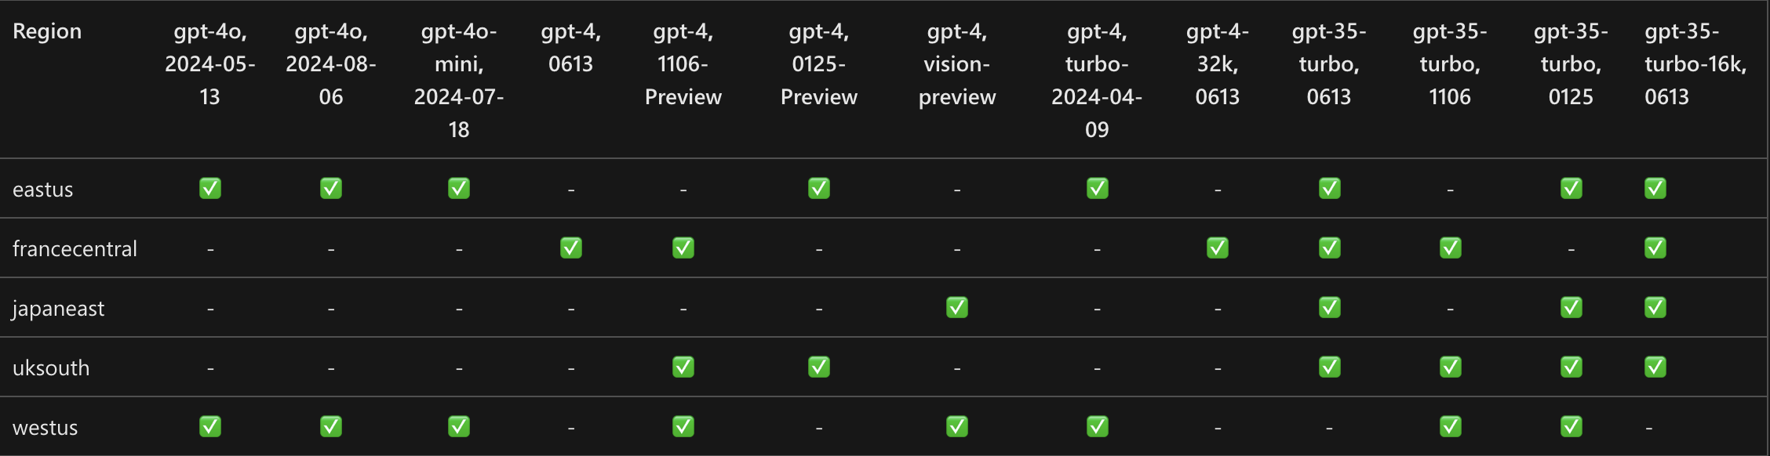Image resolution: width=1770 pixels, height=456 pixels.
Task: Click the uksouth checkmark under gpt-35-turbo, 1106
Action: click(1451, 367)
